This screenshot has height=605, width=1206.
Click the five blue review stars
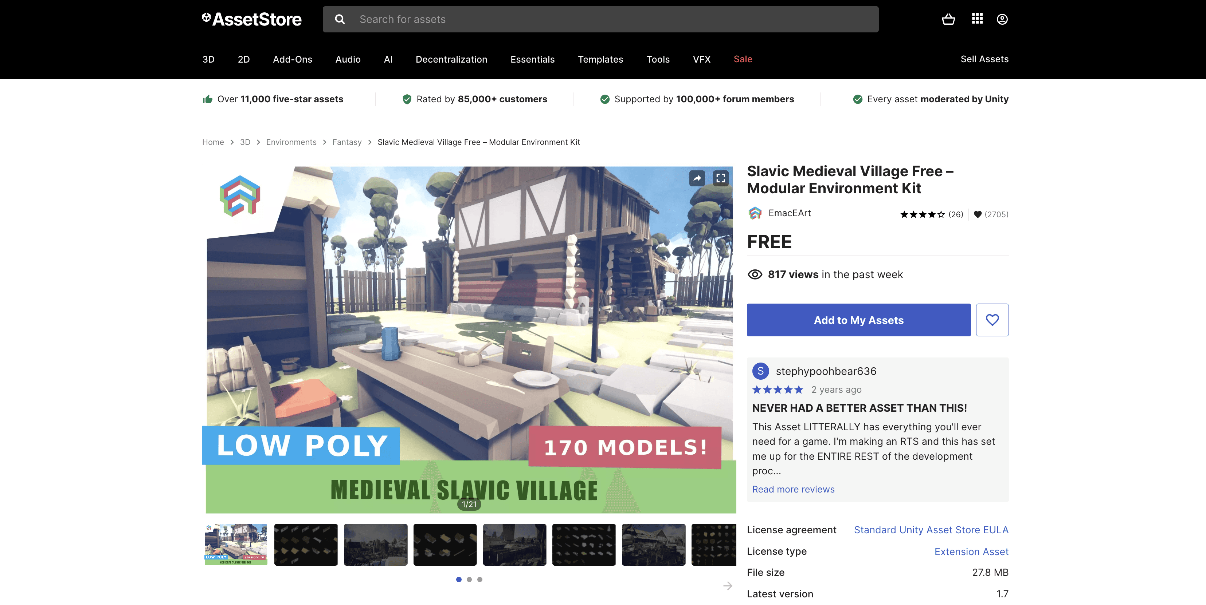click(x=778, y=390)
